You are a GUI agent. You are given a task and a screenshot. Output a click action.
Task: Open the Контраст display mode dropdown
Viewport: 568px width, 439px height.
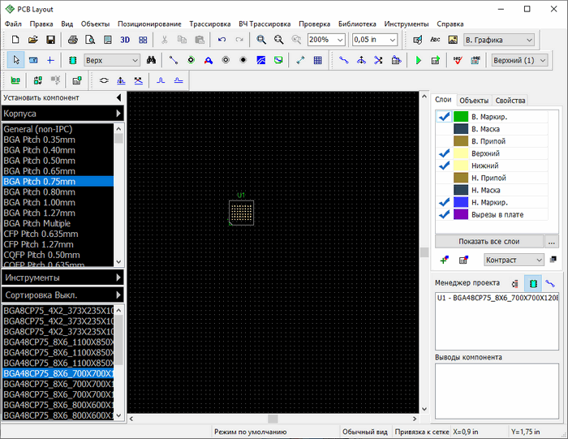(x=539, y=260)
